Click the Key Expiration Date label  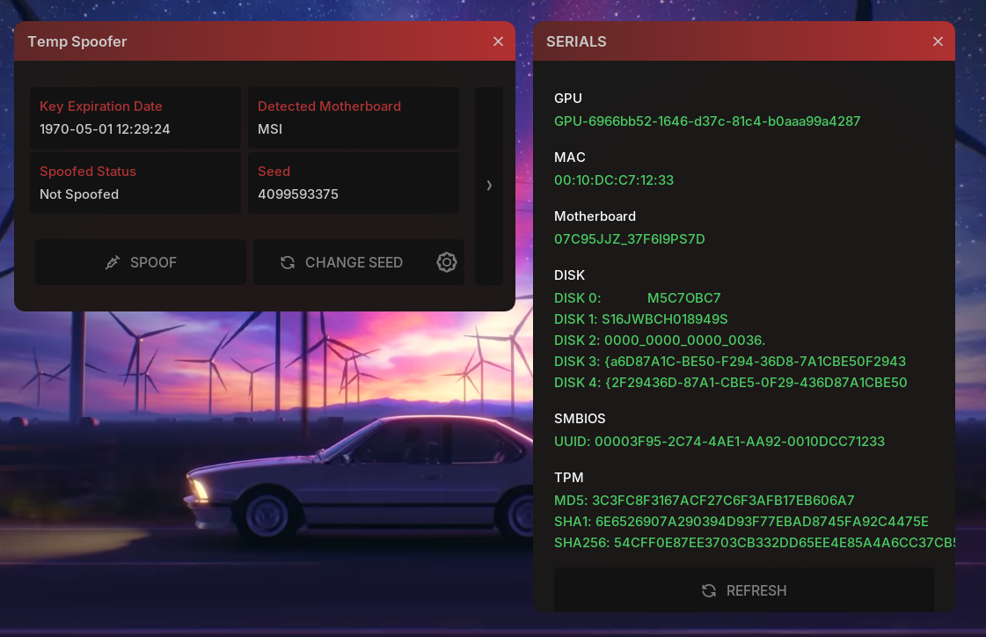[101, 106]
